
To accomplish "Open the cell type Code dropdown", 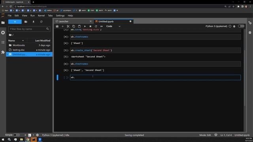I will tap(113, 26).
